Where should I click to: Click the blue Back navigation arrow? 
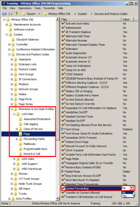[x=5, y=14]
